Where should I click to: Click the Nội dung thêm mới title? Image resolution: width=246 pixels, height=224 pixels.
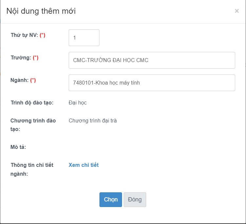[x=41, y=11]
